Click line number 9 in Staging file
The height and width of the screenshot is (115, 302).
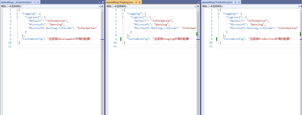click(115, 39)
